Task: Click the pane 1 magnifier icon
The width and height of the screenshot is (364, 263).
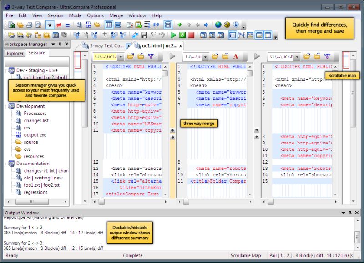Action: point(203,35)
